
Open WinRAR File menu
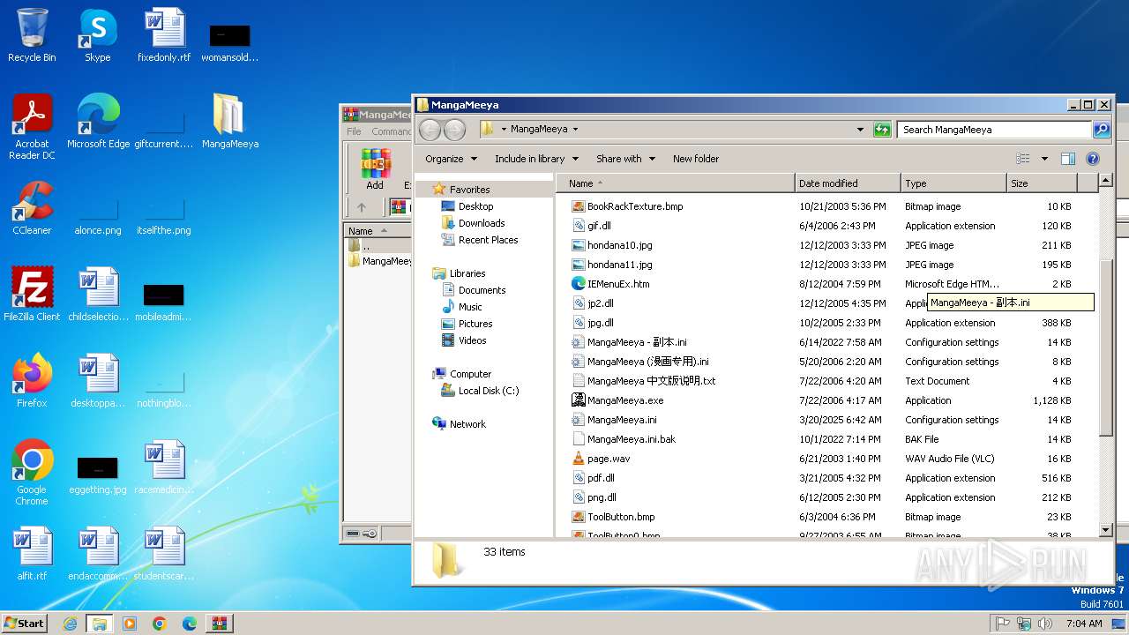point(354,131)
